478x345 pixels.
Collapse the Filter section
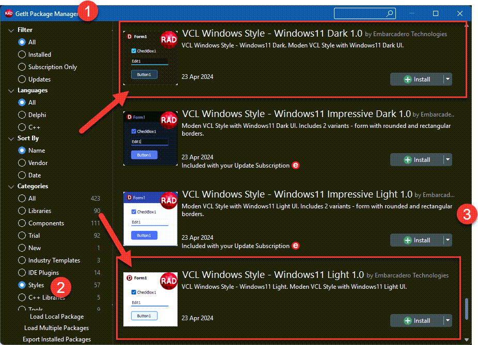[x=11, y=30]
